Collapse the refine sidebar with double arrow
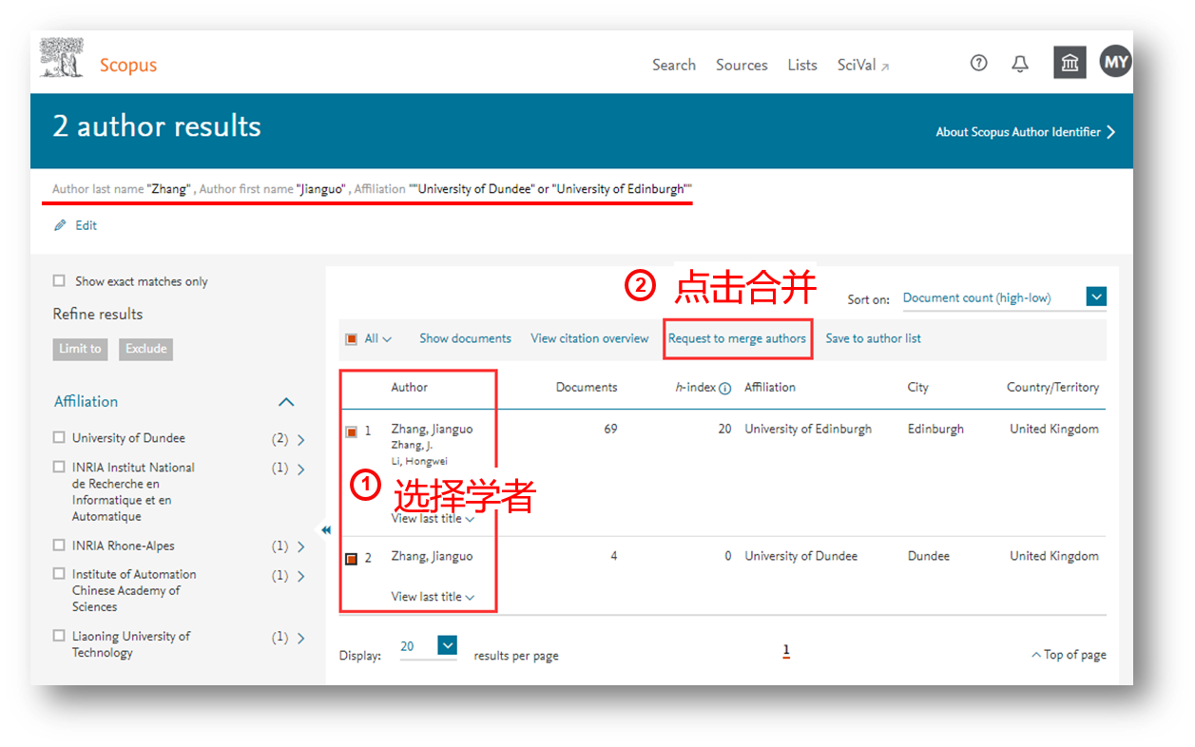This screenshot has width=1195, height=747. coord(326,530)
